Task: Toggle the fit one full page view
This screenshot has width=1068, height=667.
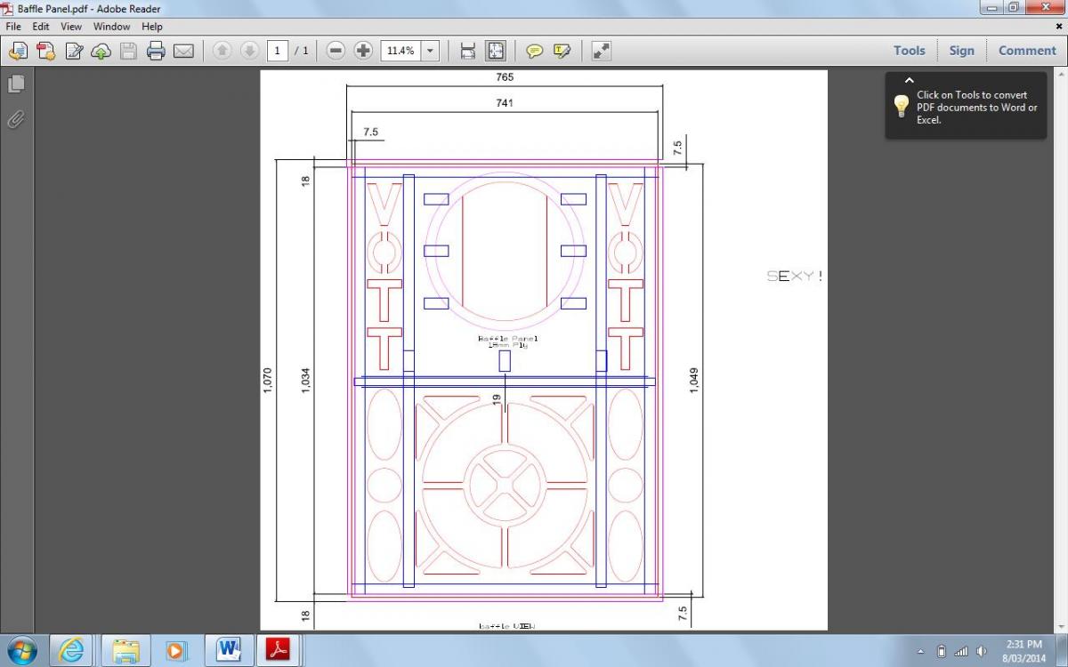Action: [x=495, y=51]
